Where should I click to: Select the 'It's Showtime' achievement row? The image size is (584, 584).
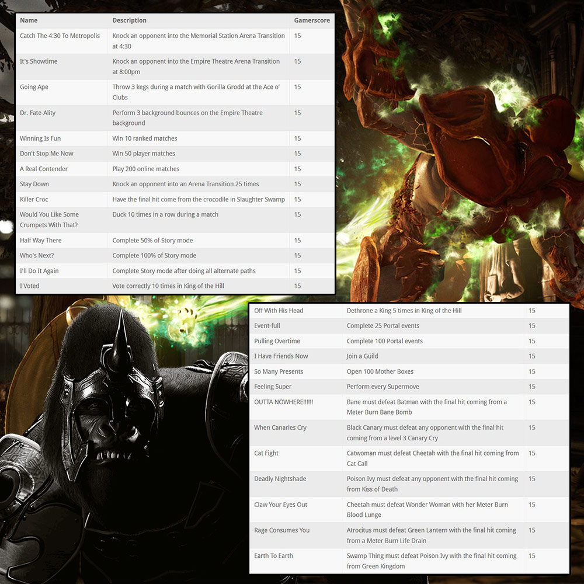coord(39,61)
